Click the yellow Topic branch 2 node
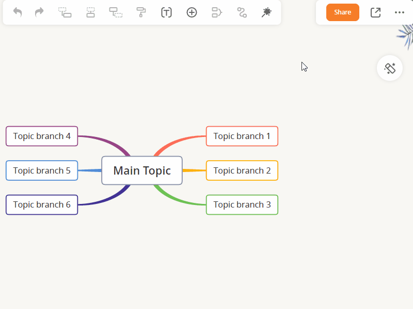This screenshot has width=413, height=309. [x=242, y=170]
